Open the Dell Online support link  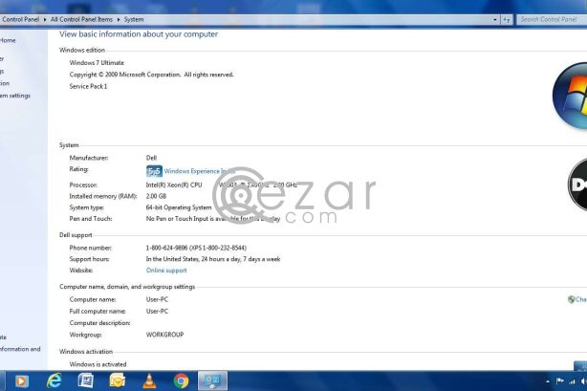pyautogui.click(x=166, y=270)
